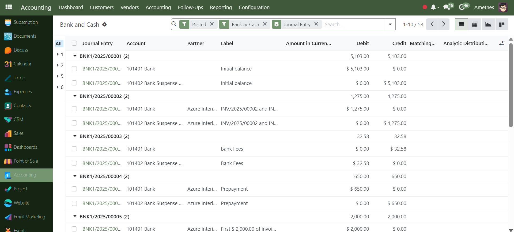
Task: Tick the select-all checkbox in header
Action: click(x=74, y=43)
